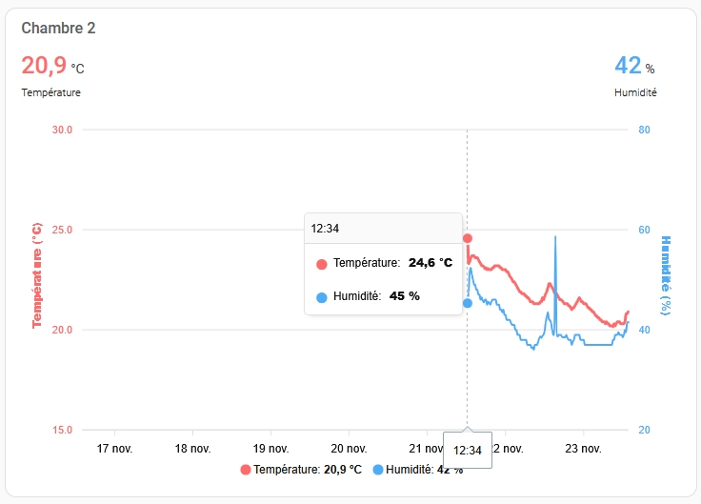This screenshot has height=504, width=701.
Task: Click blue humidity marker on the chart
Action: [468, 303]
